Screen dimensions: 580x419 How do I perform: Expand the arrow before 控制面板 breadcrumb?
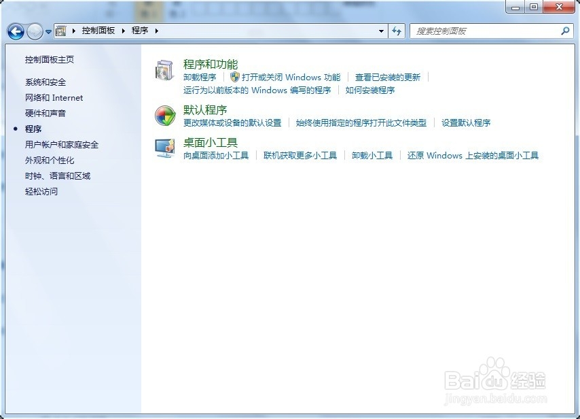(73, 31)
